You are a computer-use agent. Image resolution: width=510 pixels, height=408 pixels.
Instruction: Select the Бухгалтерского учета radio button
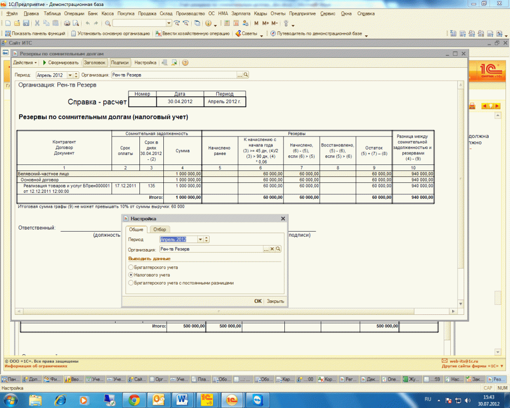point(130,268)
